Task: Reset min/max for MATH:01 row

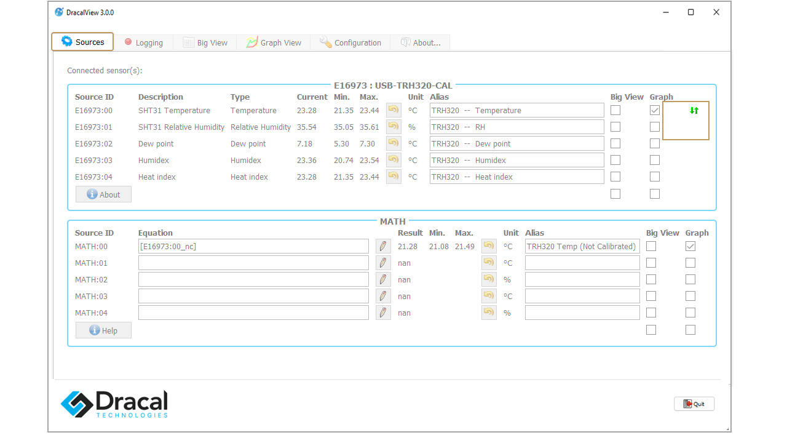Action: pyautogui.click(x=489, y=263)
